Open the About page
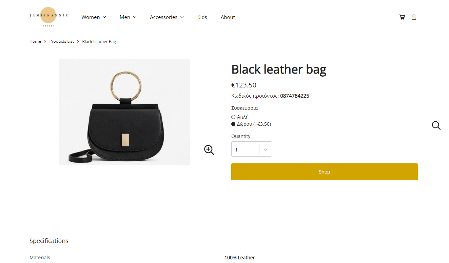Image resolution: width=449 pixels, height=263 pixels. tap(228, 17)
